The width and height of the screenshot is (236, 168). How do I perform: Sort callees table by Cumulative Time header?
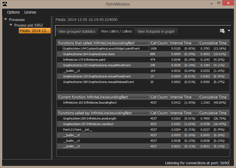pyautogui.click(x=213, y=113)
